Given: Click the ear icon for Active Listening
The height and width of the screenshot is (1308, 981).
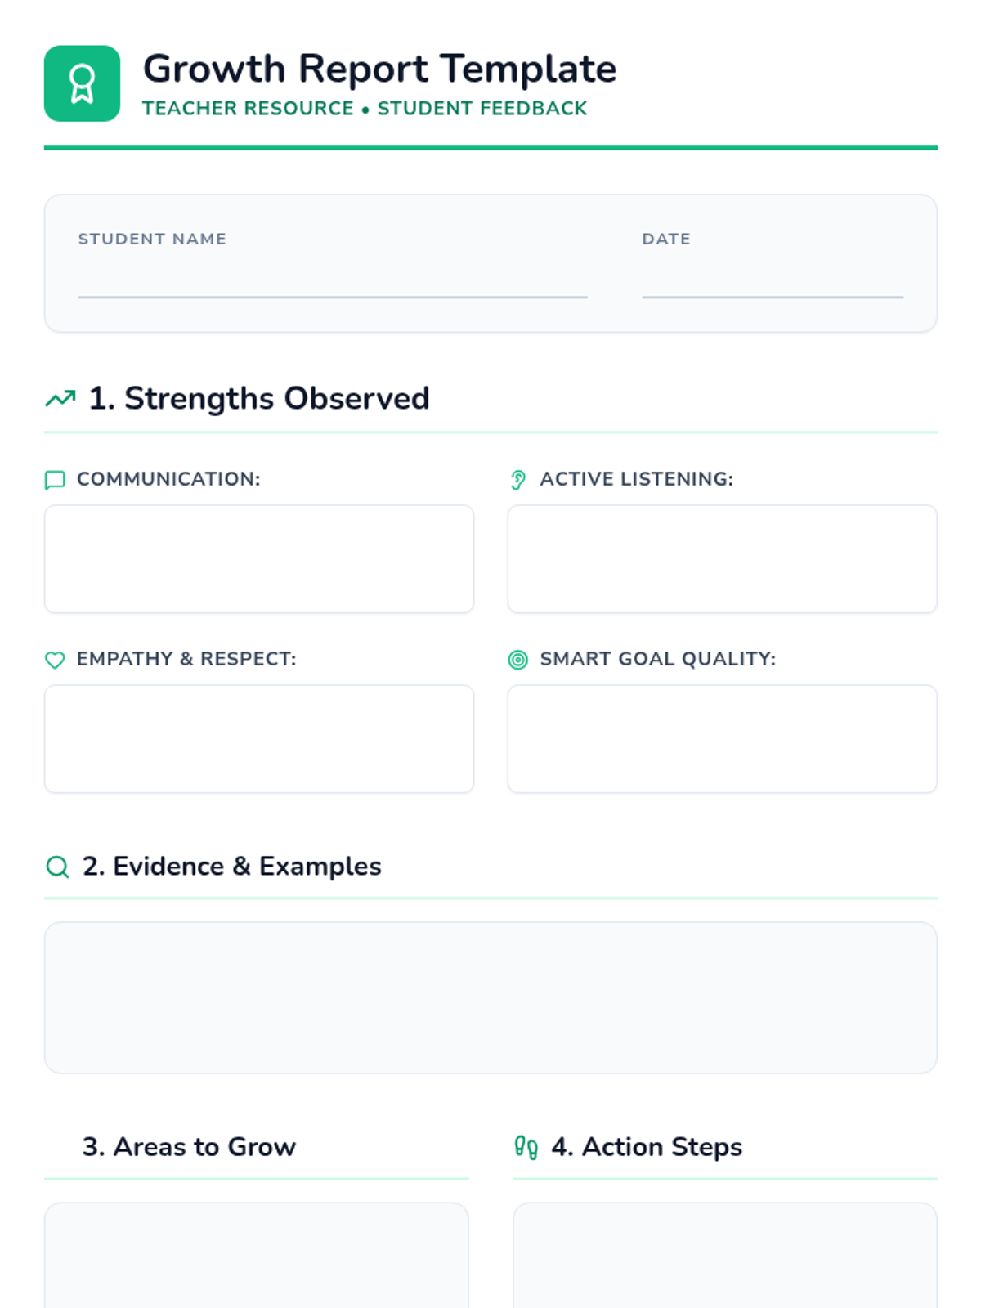Looking at the screenshot, I should tap(518, 480).
